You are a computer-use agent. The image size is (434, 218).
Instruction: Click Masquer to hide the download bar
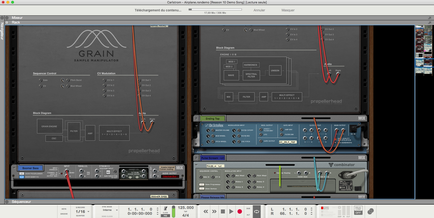click(x=288, y=10)
